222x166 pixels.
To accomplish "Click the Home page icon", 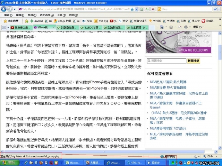I will click(x=162, y=27).
